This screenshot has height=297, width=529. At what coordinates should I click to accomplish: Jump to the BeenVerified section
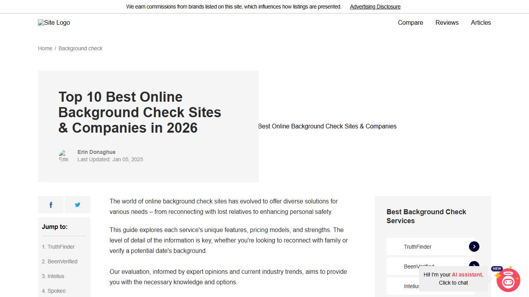pyautogui.click(x=60, y=261)
